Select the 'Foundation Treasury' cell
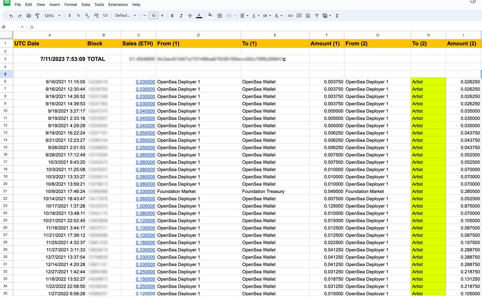 (x=275, y=191)
